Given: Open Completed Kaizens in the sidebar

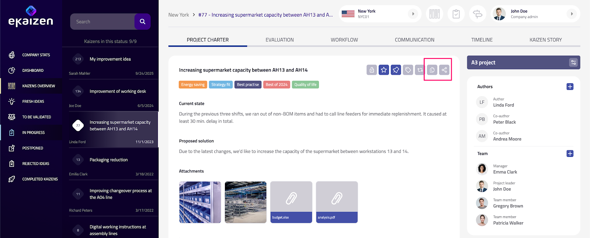Looking at the screenshot, I should point(40,179).
